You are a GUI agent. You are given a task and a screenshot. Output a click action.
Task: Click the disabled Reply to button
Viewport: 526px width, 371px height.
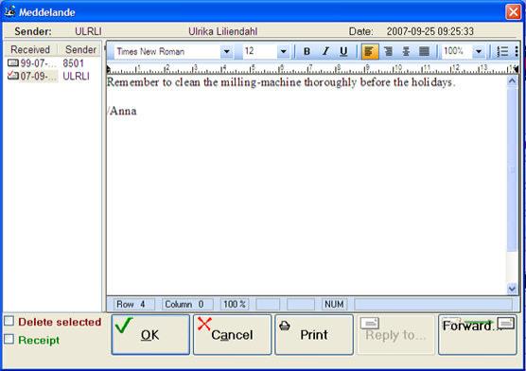395,334
